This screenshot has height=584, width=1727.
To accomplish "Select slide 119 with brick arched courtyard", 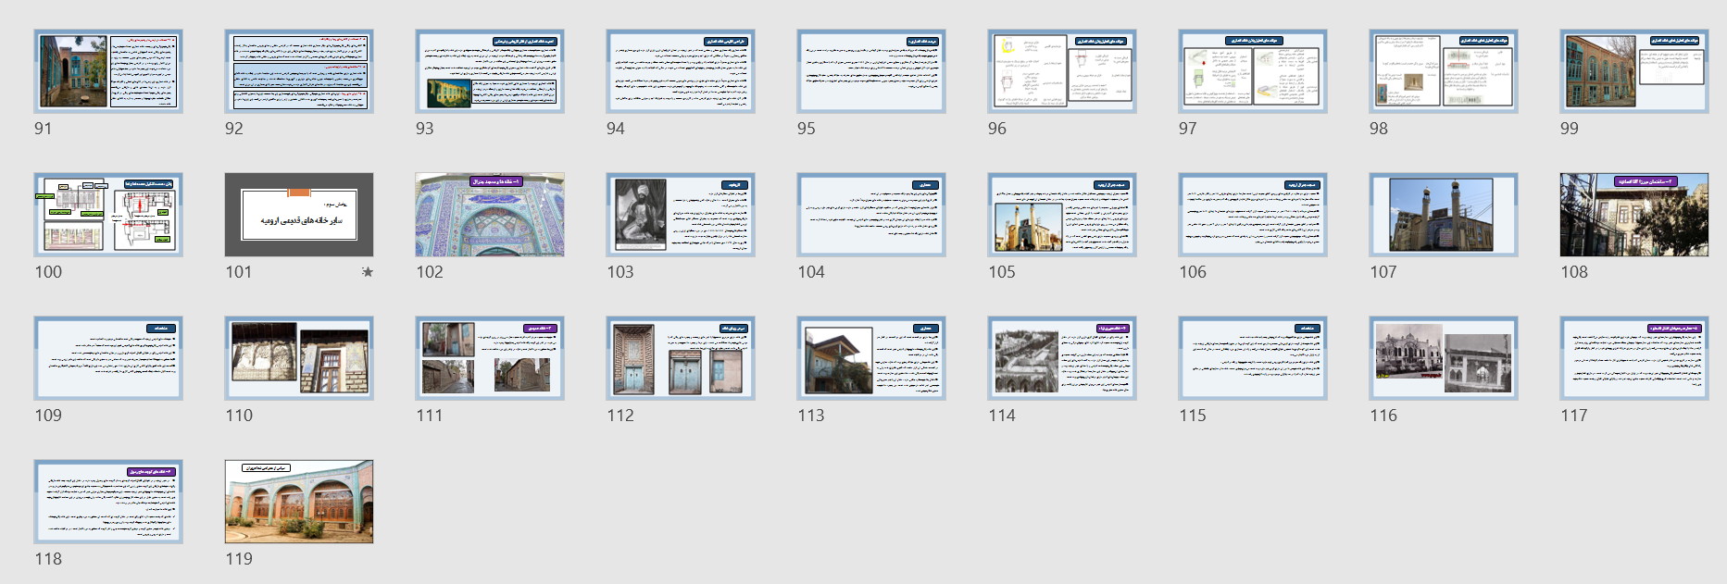I will 299,502.
